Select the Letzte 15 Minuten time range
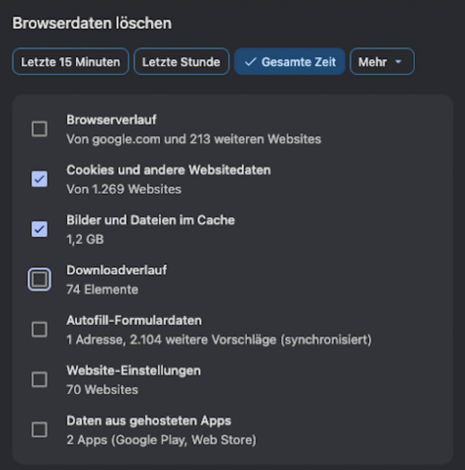The width and height of the screenshot is (465, 470). point(71,62)
